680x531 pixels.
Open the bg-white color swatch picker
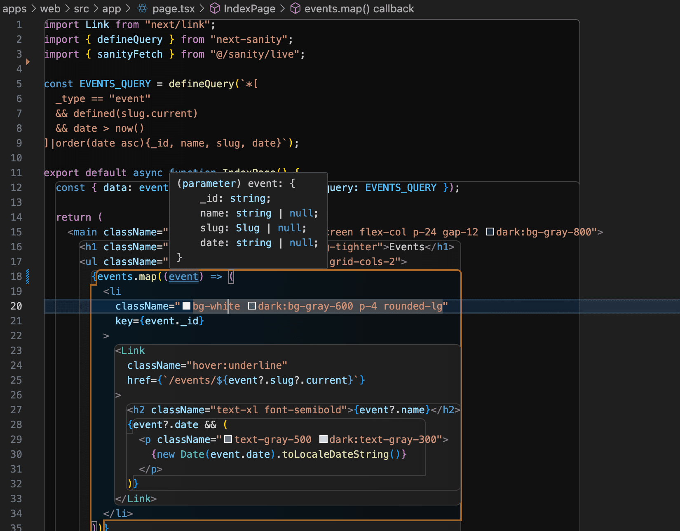coord(186,306)
